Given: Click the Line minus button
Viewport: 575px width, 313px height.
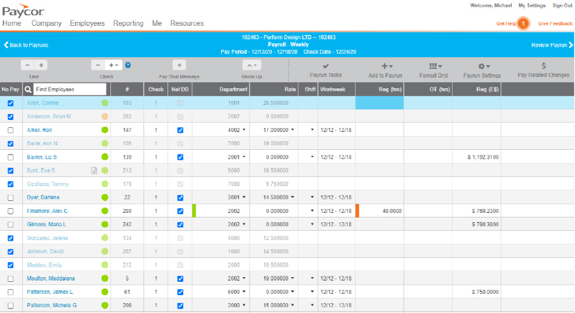Looking at the screenshot, I should (27, 65).
